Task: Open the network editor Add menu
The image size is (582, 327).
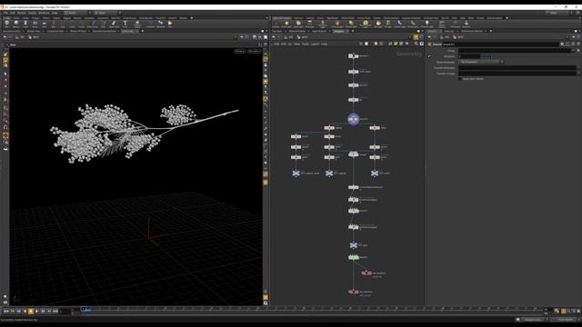Action: (276, 44)
